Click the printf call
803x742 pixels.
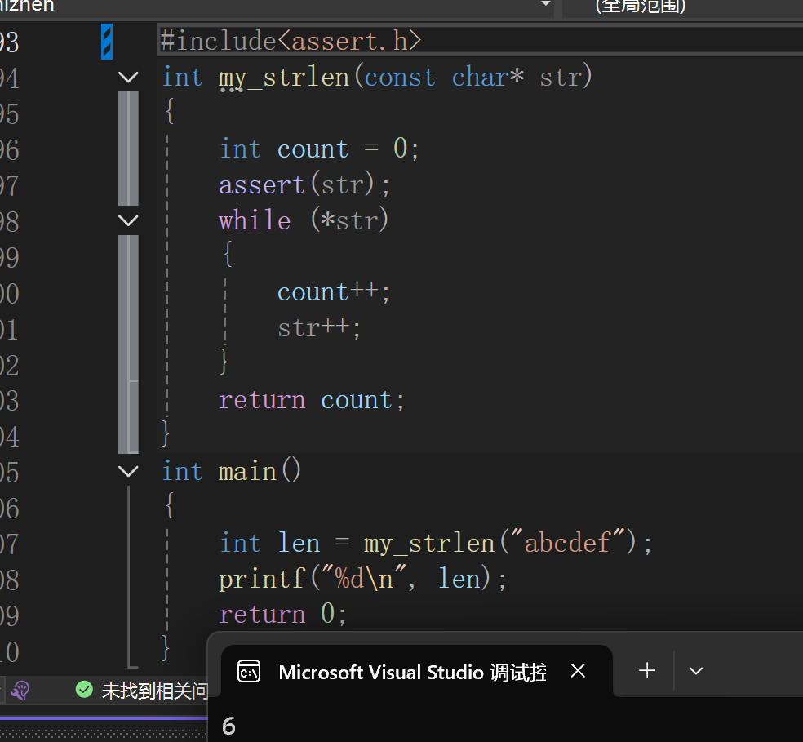pyautogui.click(x=362, y=579)
